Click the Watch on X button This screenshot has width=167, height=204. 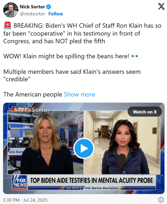point(145,112)
